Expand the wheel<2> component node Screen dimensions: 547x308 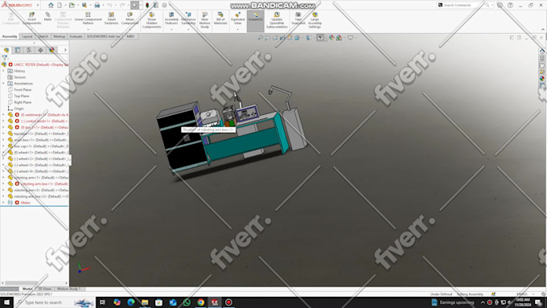point(3,158)
